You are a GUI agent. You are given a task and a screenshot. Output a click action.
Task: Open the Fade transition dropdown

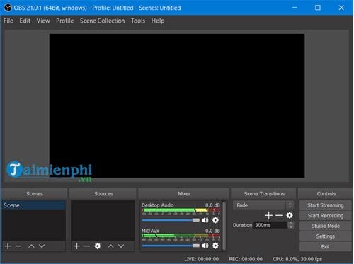[x=263, y=205]
